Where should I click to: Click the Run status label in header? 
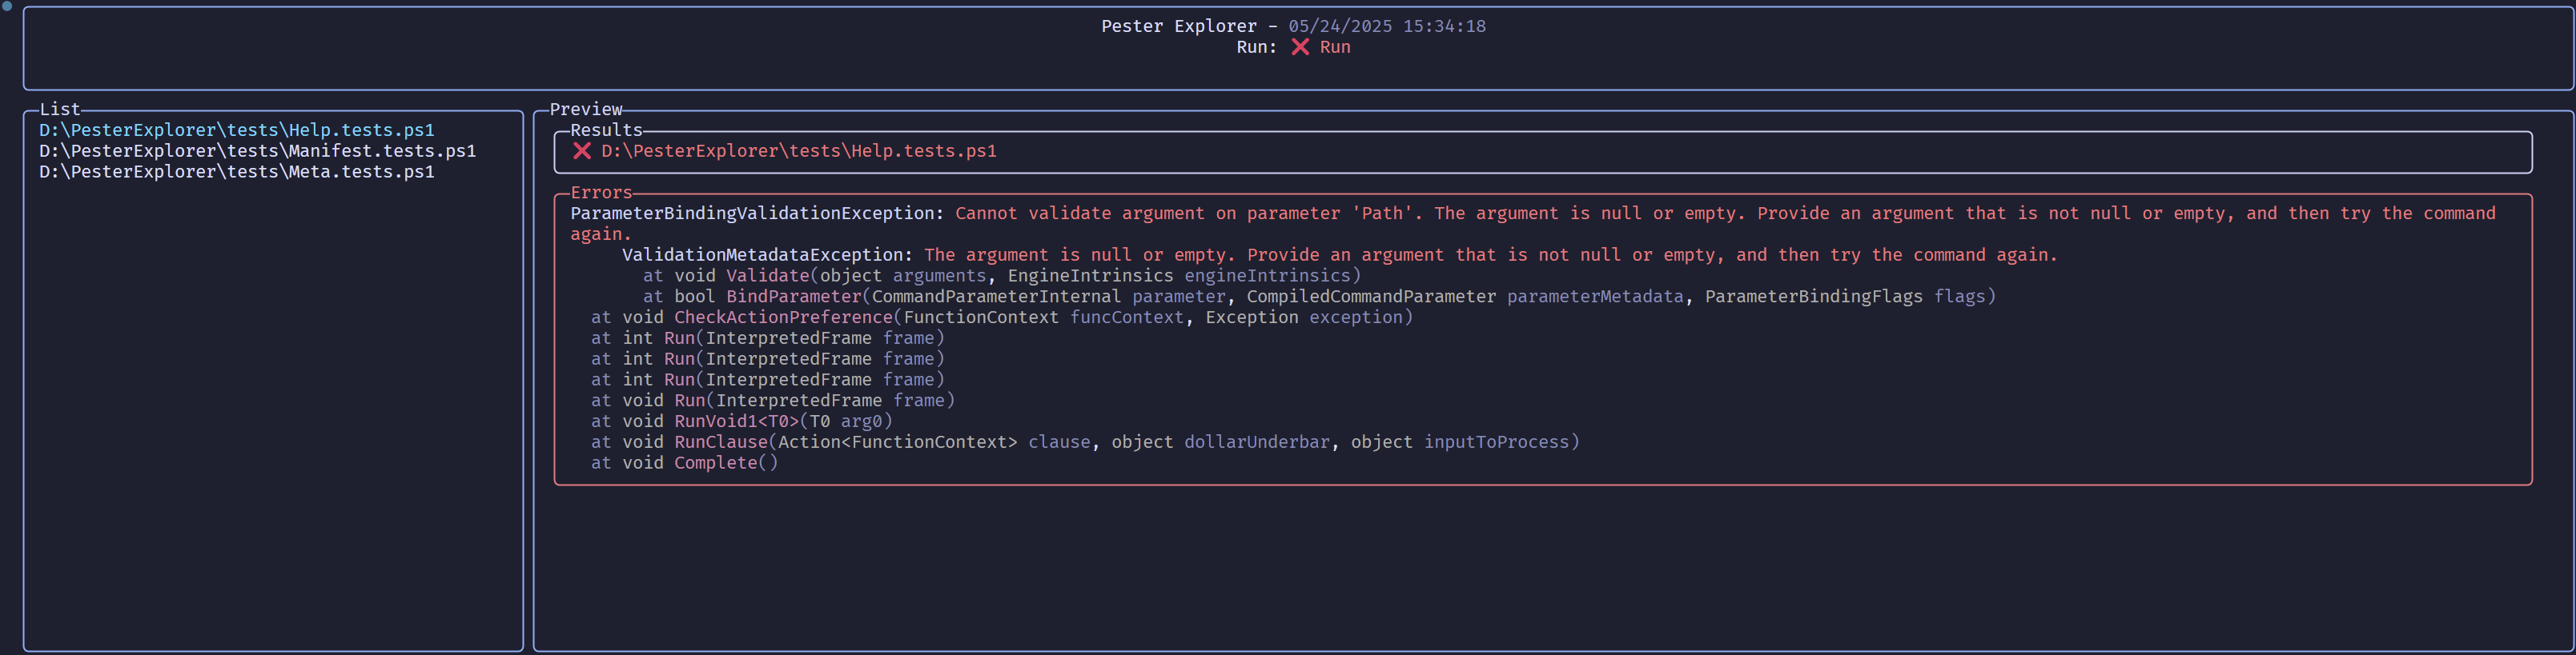click(x=1335, y=47)
